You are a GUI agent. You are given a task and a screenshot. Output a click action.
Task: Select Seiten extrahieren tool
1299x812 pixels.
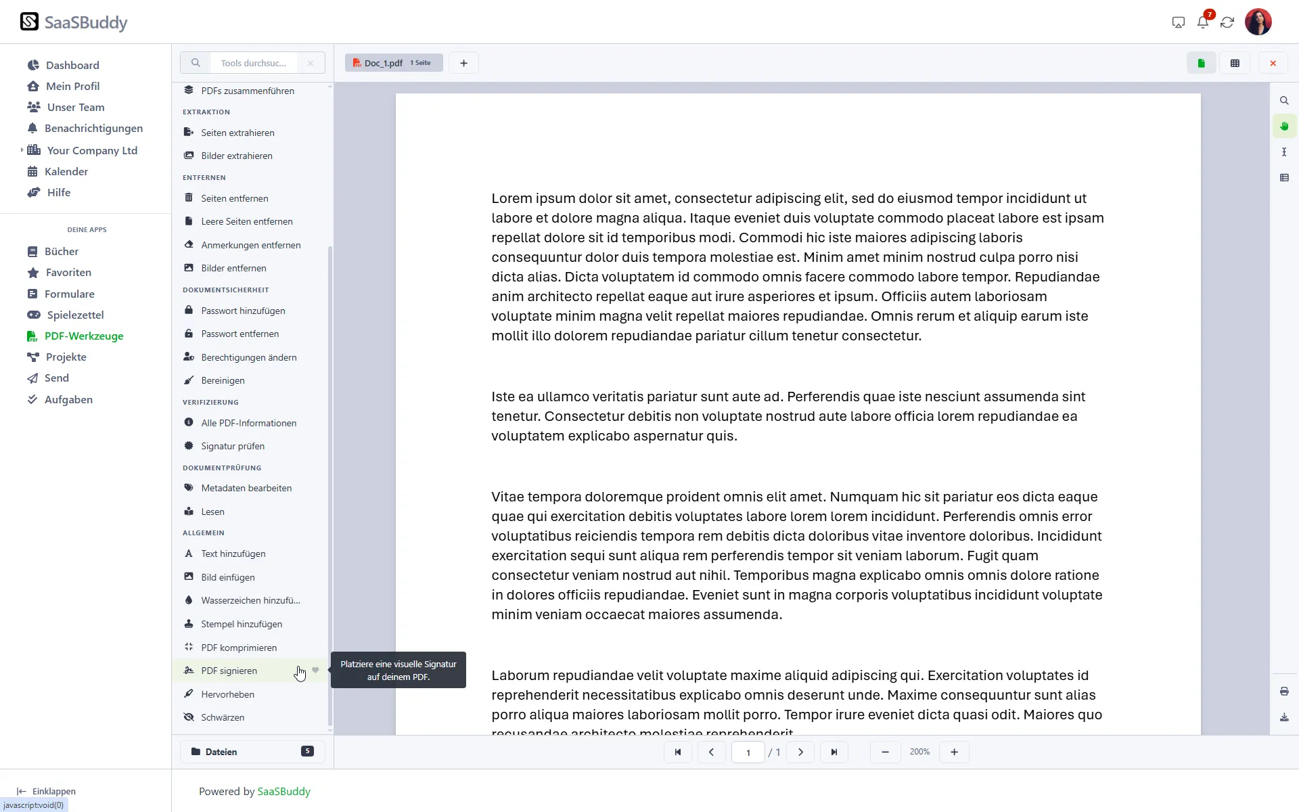[251, 133]
